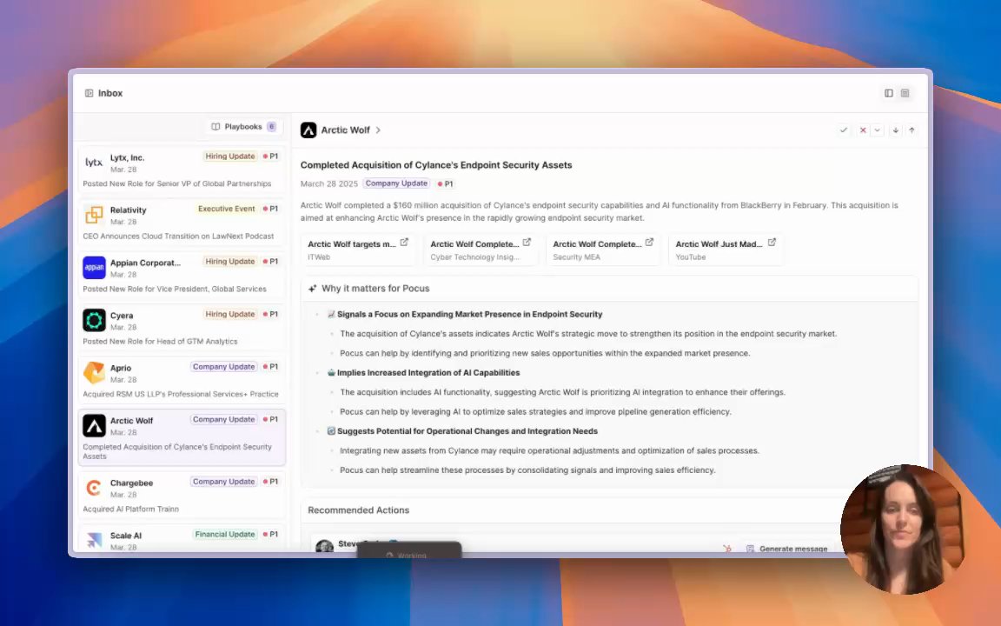The width and height of the screenshot is (1001, 626).
Task: Click the HubSpot icon near Generate message
Action: pyautogui.click(x=727, y=549)
